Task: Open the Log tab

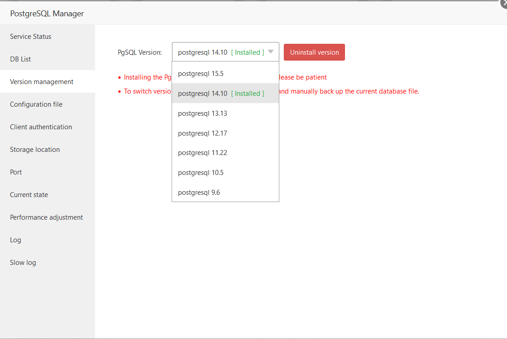Action: [48, 240]
